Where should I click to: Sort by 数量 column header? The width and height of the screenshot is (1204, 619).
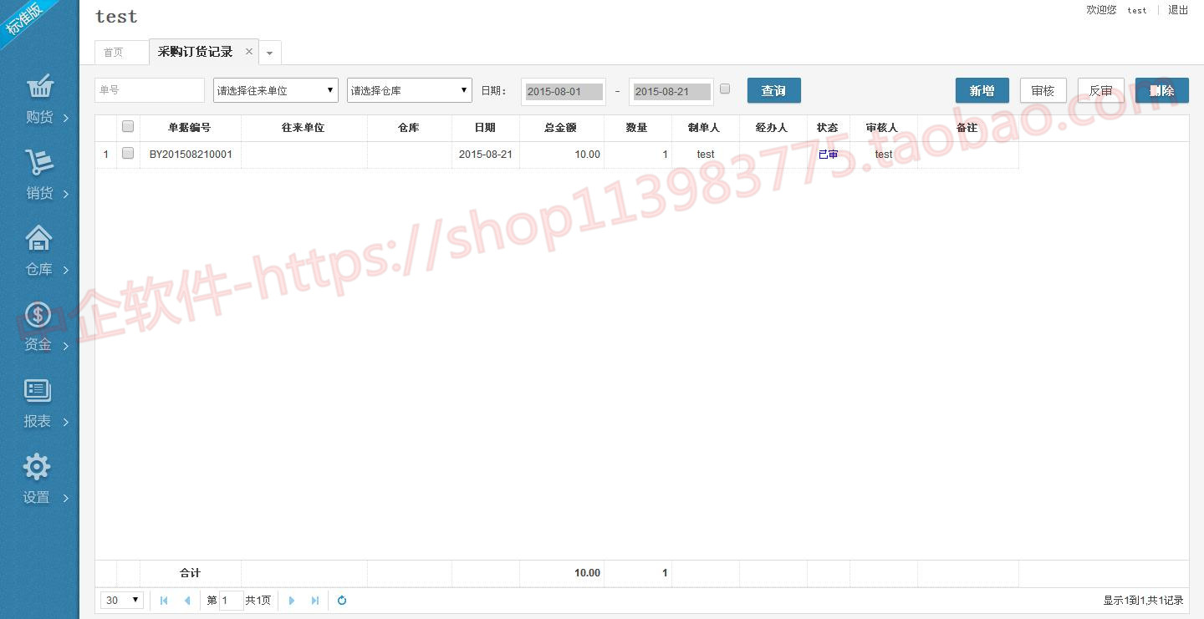point(637,128)
